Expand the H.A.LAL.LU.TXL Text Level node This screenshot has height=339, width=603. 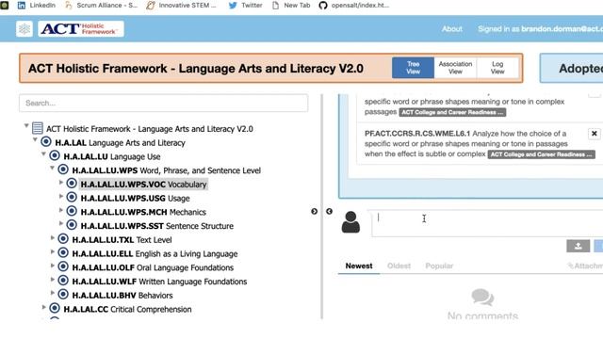(53, 237)
